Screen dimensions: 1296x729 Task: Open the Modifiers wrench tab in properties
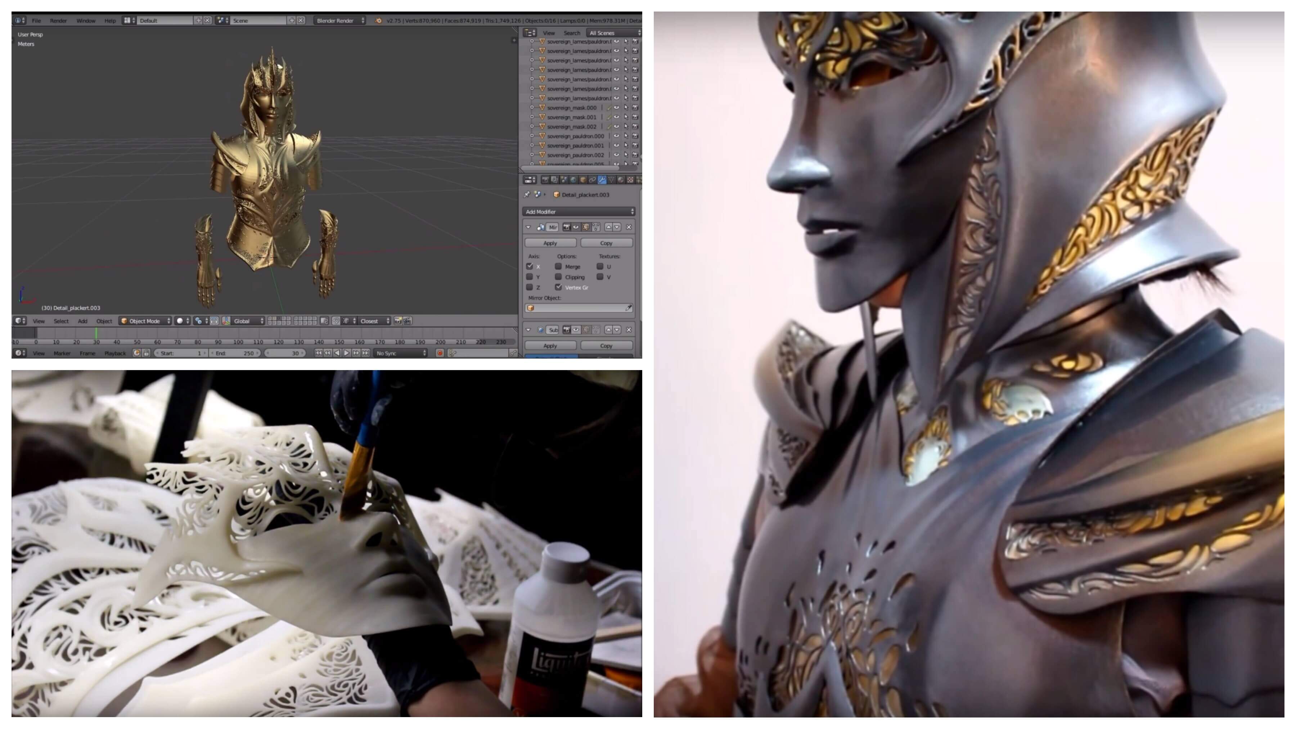click(602, 180)
